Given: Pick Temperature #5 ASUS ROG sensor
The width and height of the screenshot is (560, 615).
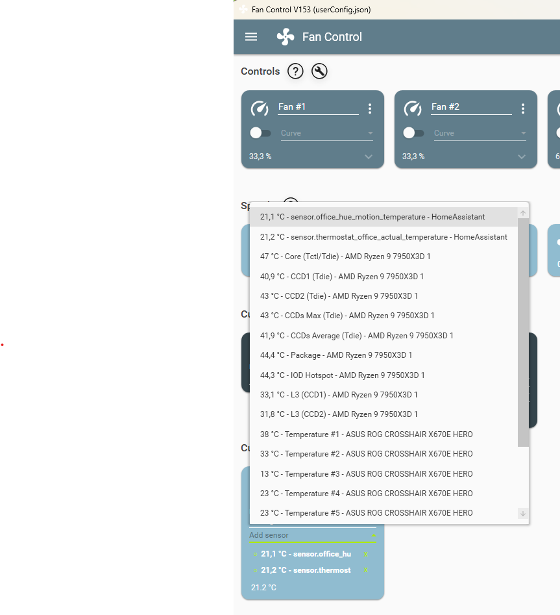Looking at the screenshot, I should pos(383,514).
